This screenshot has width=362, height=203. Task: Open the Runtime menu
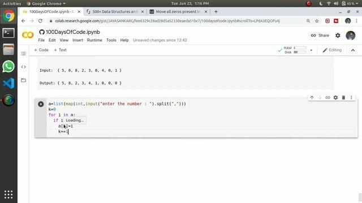click(94, 40)
